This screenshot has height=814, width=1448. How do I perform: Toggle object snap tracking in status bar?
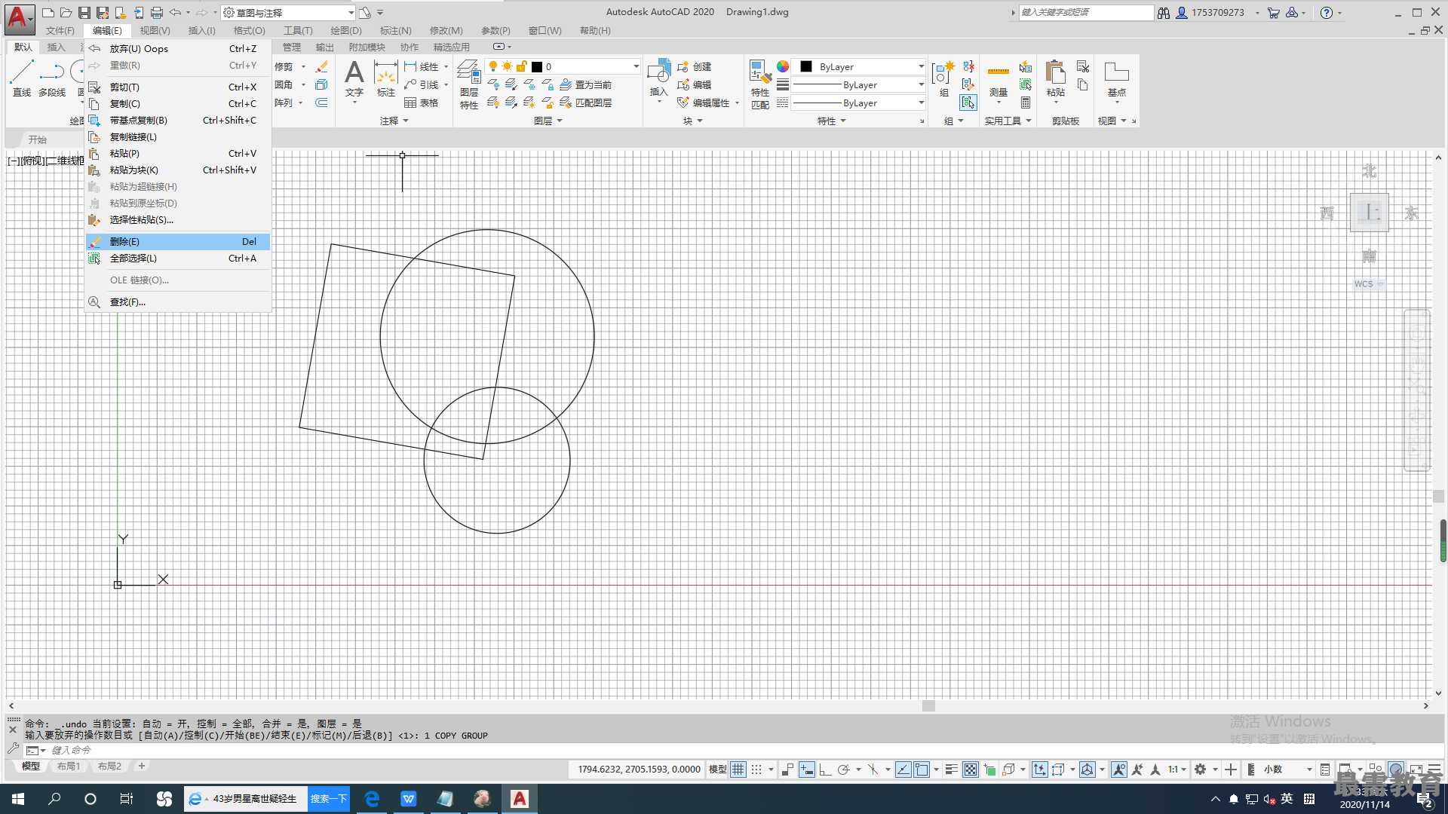[903, 770]
